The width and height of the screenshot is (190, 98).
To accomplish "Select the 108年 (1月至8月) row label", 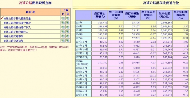I will coord(83,63).
